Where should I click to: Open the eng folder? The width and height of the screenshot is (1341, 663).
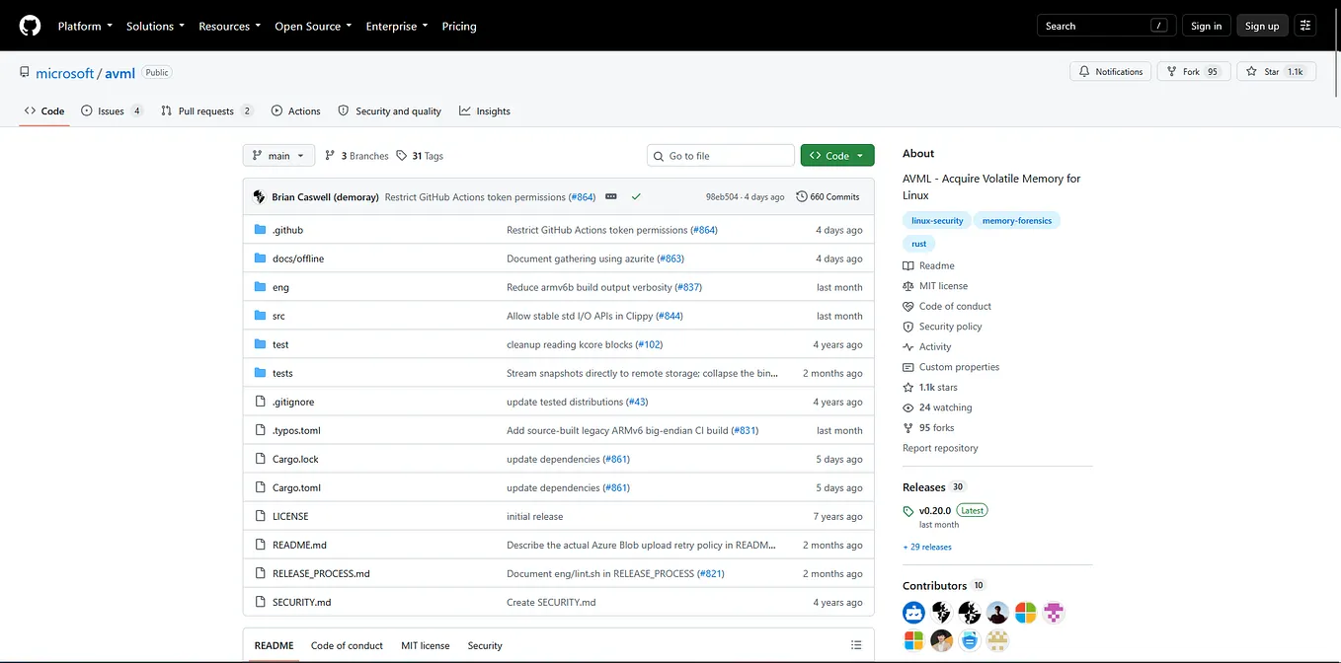point(280,287)
